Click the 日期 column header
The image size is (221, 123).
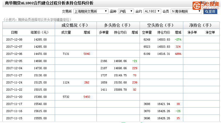[14, 32]
